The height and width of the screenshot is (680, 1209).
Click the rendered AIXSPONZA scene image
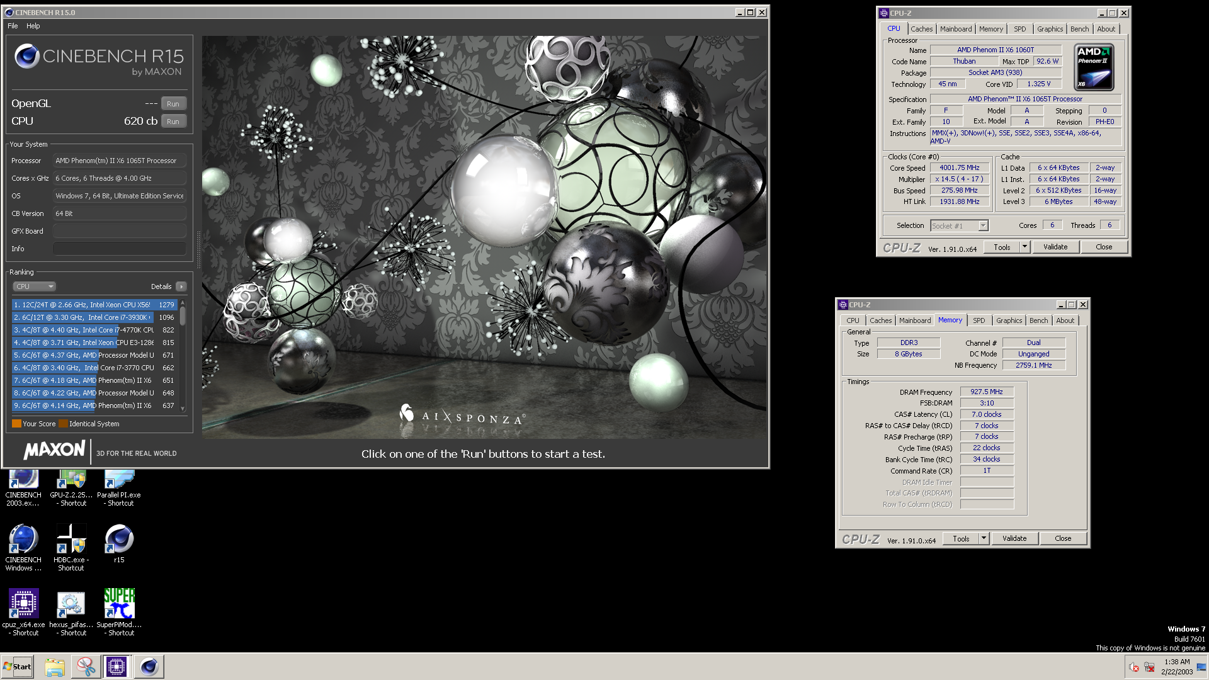[x=484, y=237]
